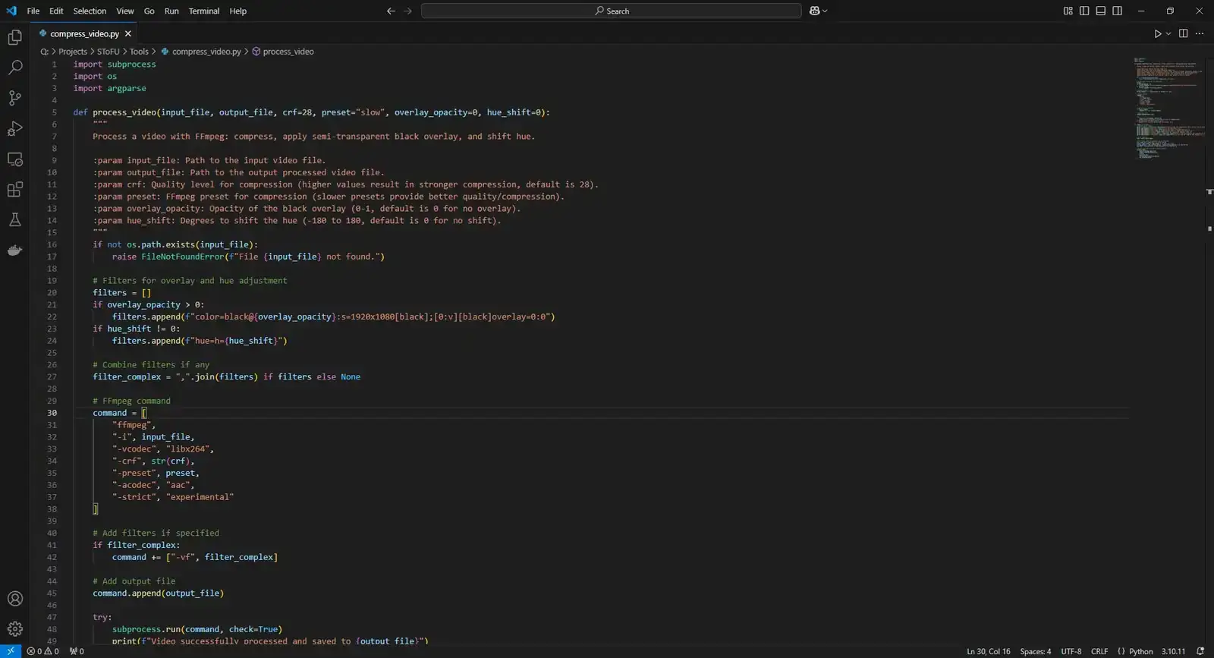This screenshot has width=1214, height=658.
Task: Select the compress_video.py editor tab
Action: (x=84, y=33)
